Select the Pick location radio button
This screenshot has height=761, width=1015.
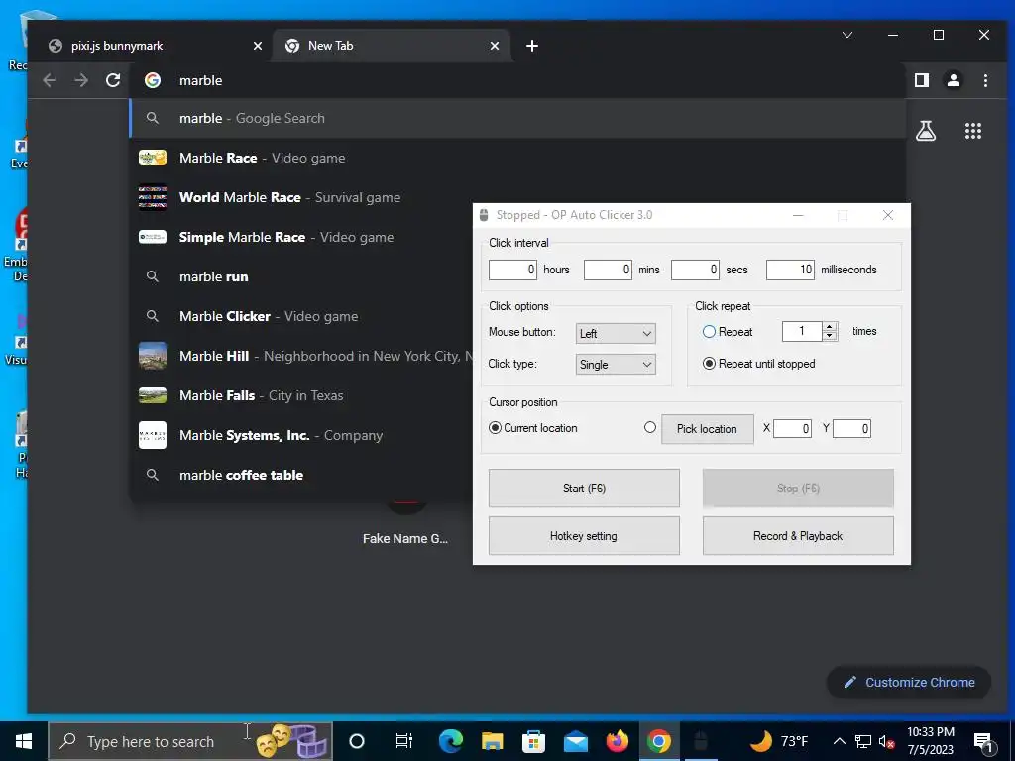650,427
